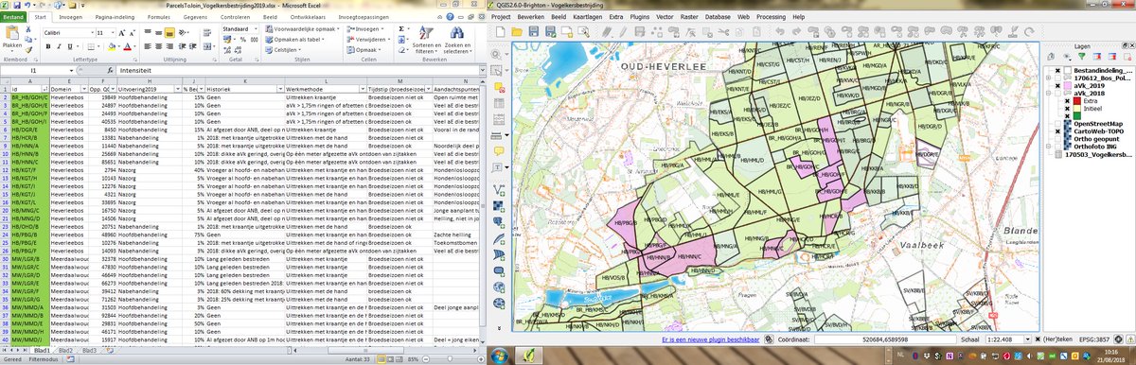Toggle the Extra category checkbox

pos(1067,100)
